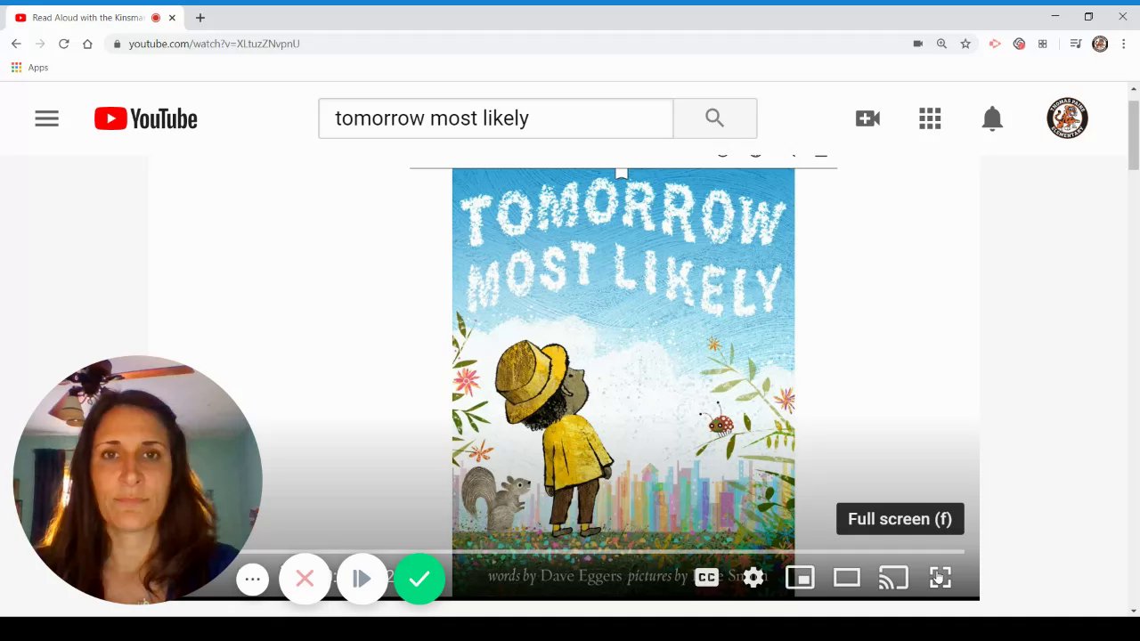
Task: Click the webcam bubble of the presenter
Action: pyautogui.click(x=138, y=480)
